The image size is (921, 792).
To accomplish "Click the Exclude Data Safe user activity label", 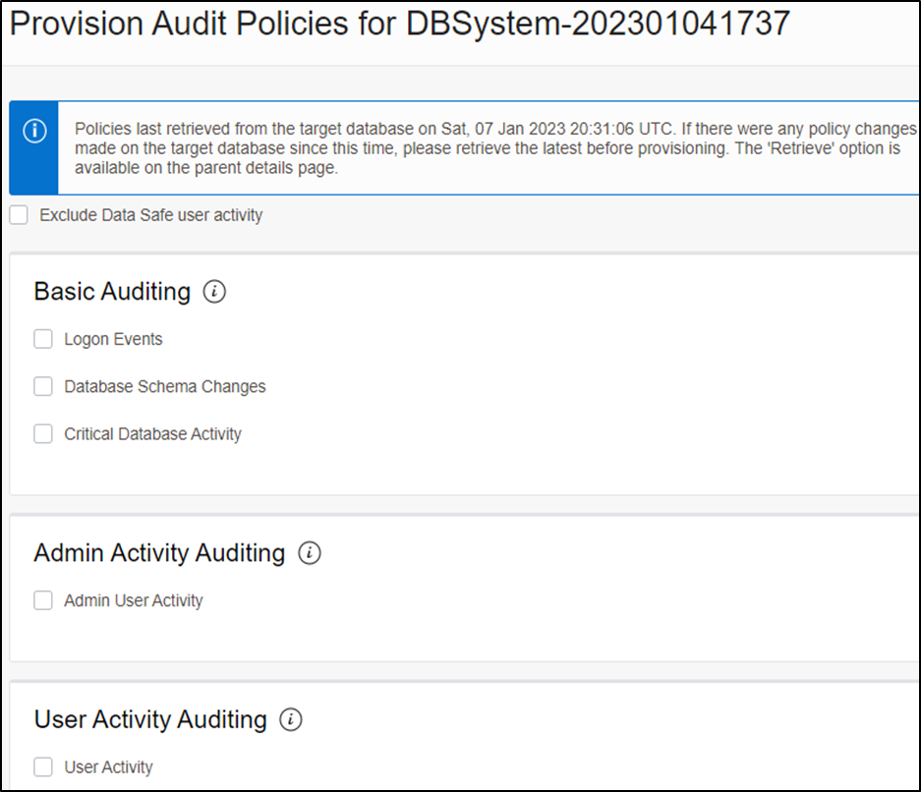I will [x=151, y=215].
